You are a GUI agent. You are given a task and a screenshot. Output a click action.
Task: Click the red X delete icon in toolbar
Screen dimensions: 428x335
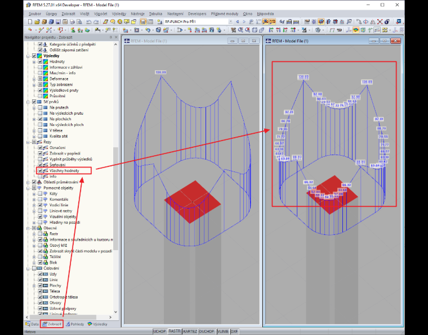(380, 22)
